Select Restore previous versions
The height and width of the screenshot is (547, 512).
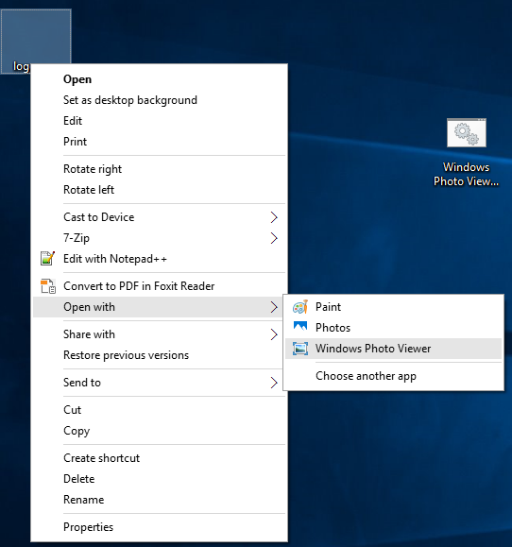pyautogui.click(x=159, y=355)
